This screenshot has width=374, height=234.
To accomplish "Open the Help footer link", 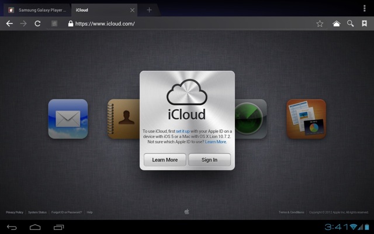I will 89,212.
